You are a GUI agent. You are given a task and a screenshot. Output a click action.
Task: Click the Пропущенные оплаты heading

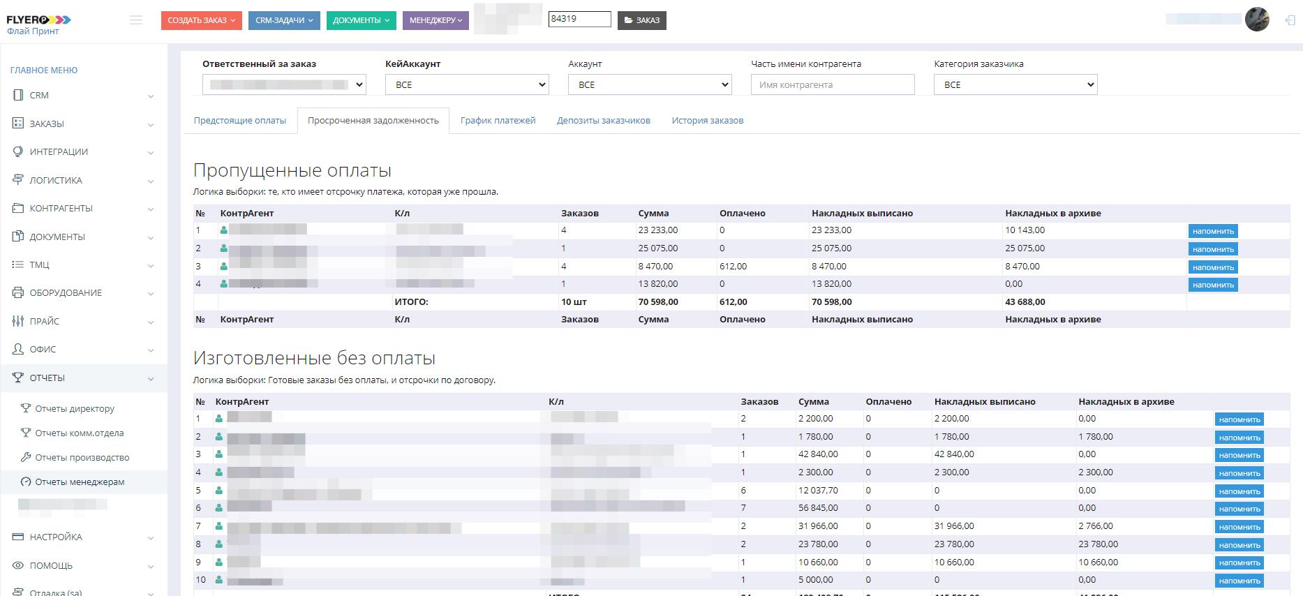tap(292, 170)
